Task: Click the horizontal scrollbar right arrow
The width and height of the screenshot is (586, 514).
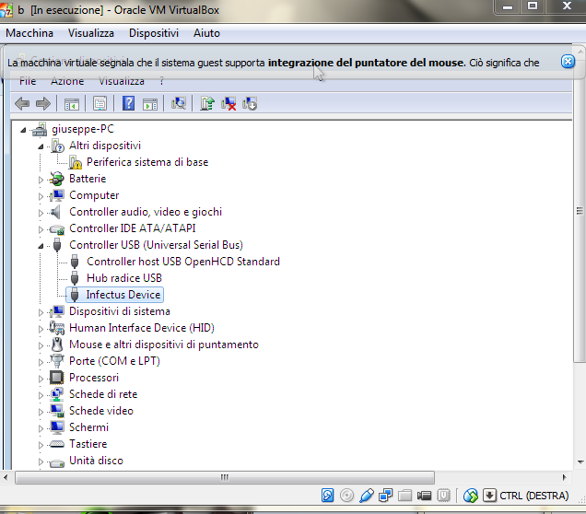Action: tap(564, 477)
